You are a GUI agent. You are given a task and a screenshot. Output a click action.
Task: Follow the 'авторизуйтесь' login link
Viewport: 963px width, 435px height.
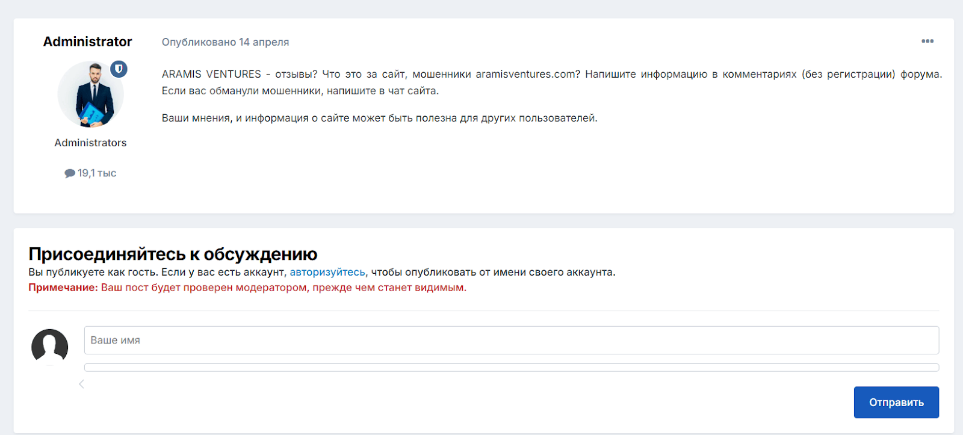click(x=327, y=272)
